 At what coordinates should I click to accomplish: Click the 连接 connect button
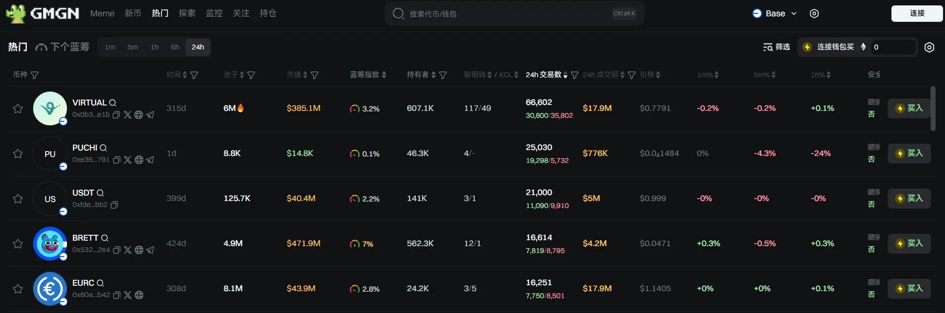917,13
